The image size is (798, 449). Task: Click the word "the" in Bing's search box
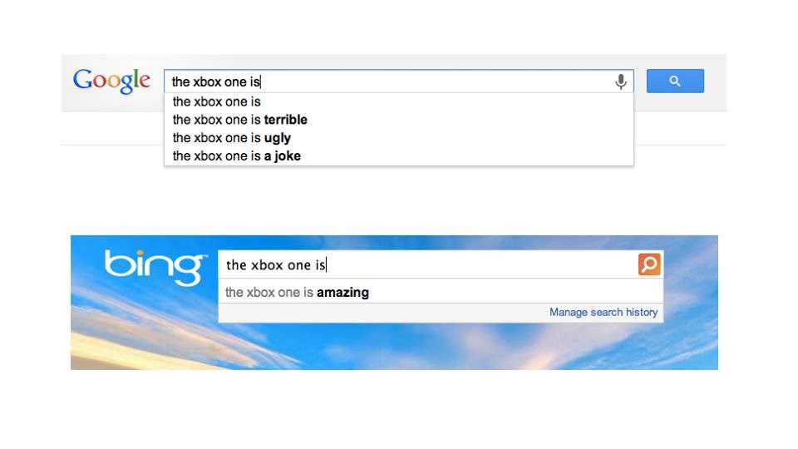(236, 265)
